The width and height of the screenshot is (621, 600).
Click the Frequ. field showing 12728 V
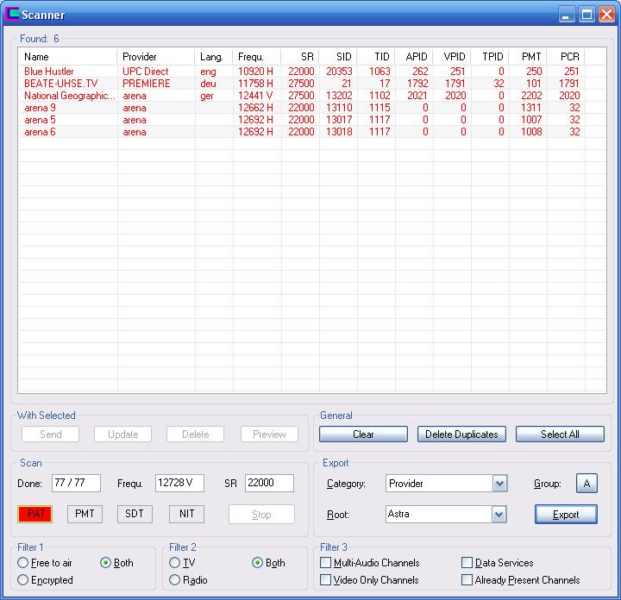click(179, 484)
